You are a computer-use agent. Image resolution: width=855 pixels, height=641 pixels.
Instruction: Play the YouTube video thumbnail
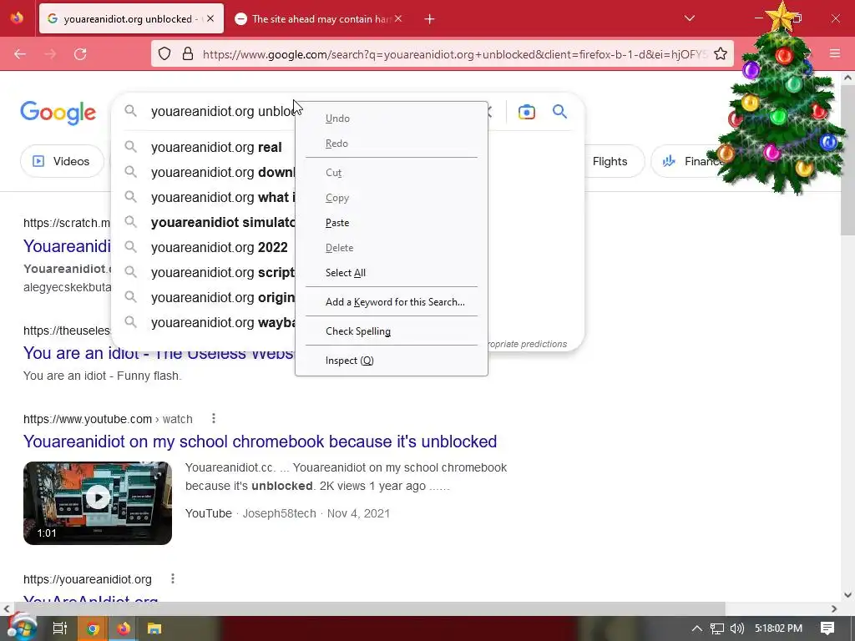[x=98, y=502]
